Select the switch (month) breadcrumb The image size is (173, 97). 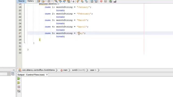point(79,70)
